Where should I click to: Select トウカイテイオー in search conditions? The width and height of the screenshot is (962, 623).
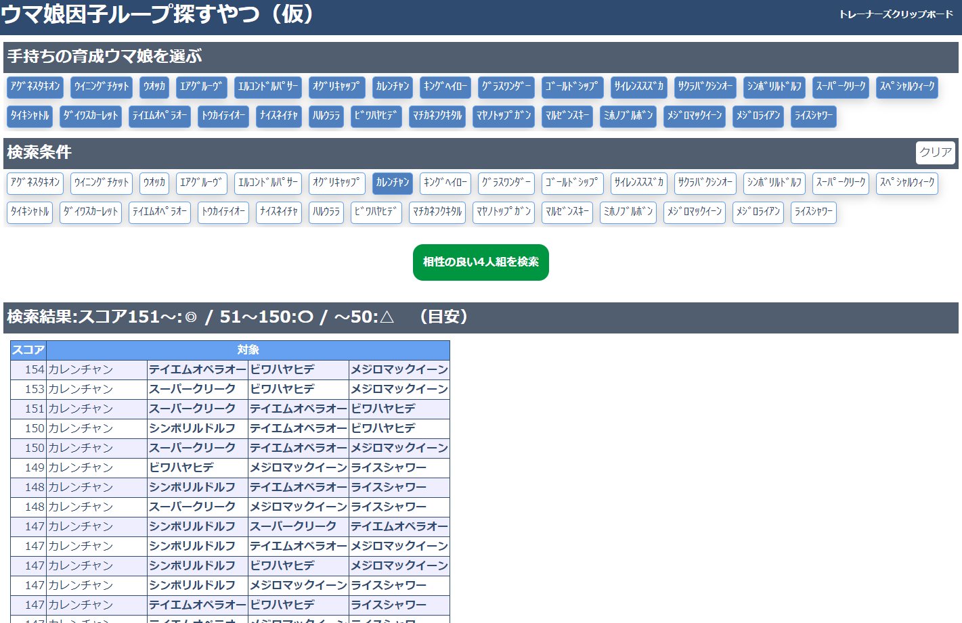coord(223,212)
